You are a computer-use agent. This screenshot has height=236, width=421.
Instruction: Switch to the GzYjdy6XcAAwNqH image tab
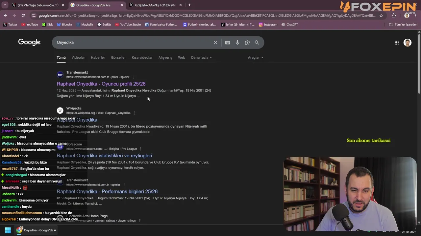tap(156, 5)
